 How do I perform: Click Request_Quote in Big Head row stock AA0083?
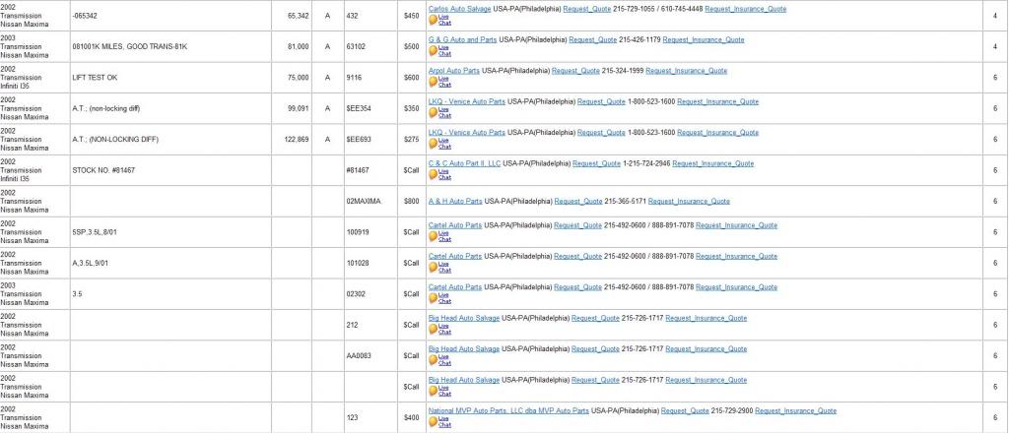[595, 348]
